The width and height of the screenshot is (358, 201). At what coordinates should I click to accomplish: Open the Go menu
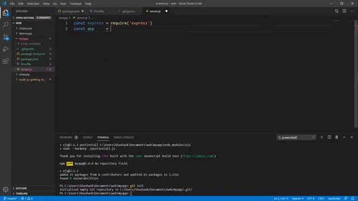pos(55,4)
